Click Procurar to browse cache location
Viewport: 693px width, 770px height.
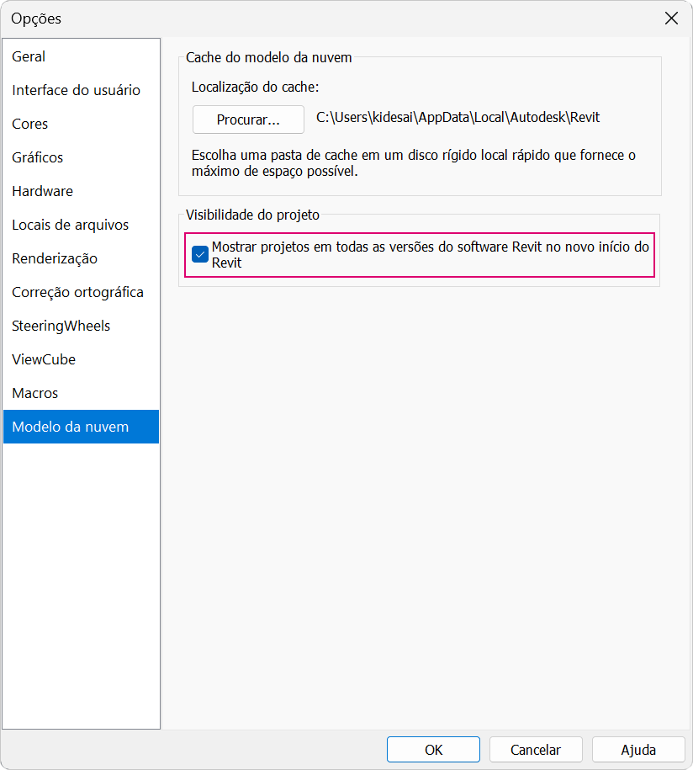(248, 119)
